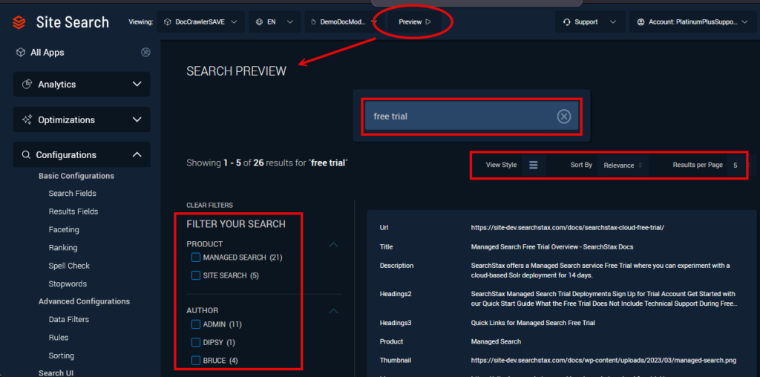Click the list View Style icon

pos(533,165)
